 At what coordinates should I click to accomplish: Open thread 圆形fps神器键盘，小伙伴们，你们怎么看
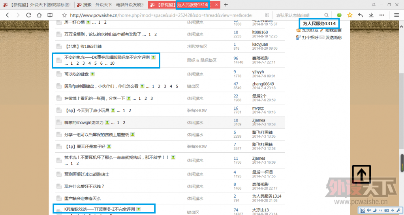tap(101, 86)
